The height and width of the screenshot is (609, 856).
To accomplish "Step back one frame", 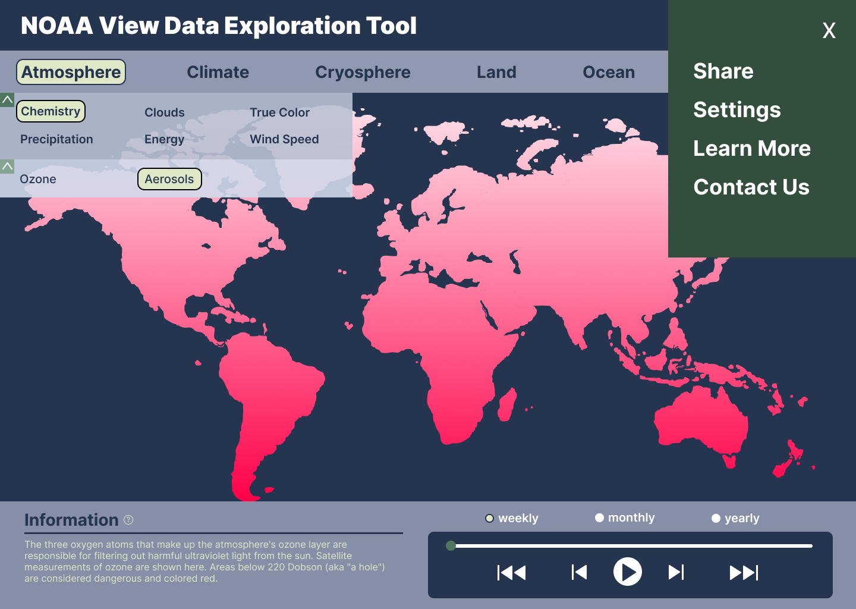I will [x=579, y=572].
